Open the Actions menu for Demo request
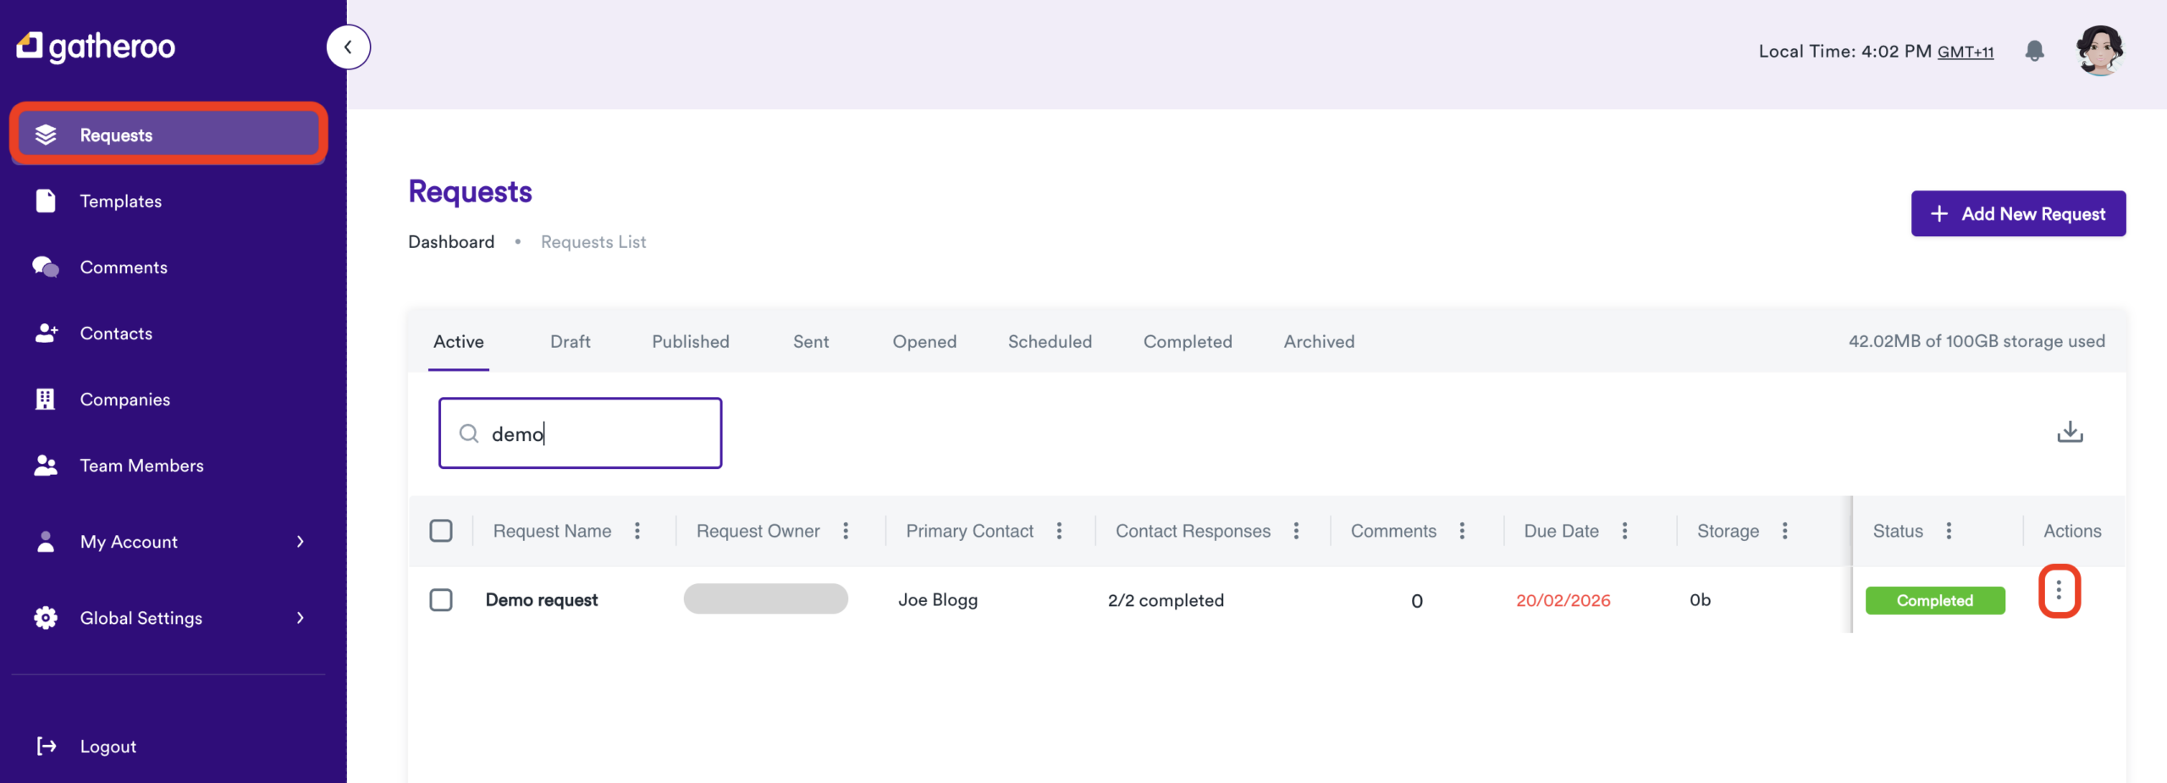The width and height of the screenshot is (2167, 783). click(x=2059, y=591)
